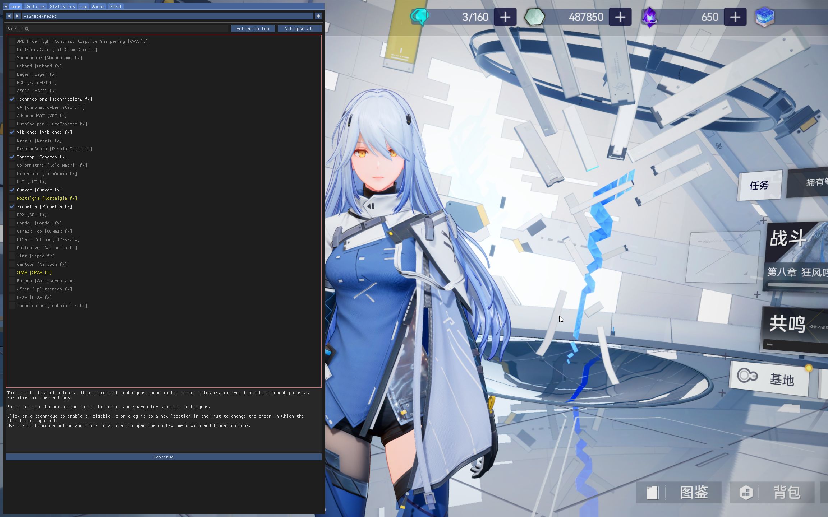Click the blue cube icon at top right
The image size is (828, 517).
(x=765, y=17)
